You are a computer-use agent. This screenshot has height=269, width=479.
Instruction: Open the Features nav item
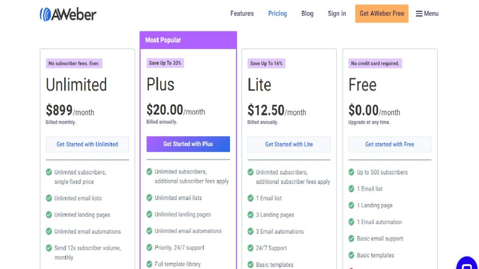coord(242,14)
